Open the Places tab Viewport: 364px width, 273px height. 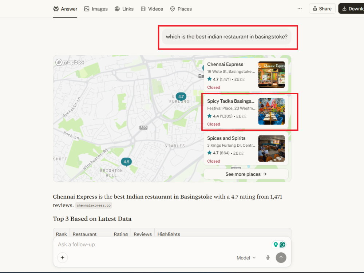tap(181, 9)
